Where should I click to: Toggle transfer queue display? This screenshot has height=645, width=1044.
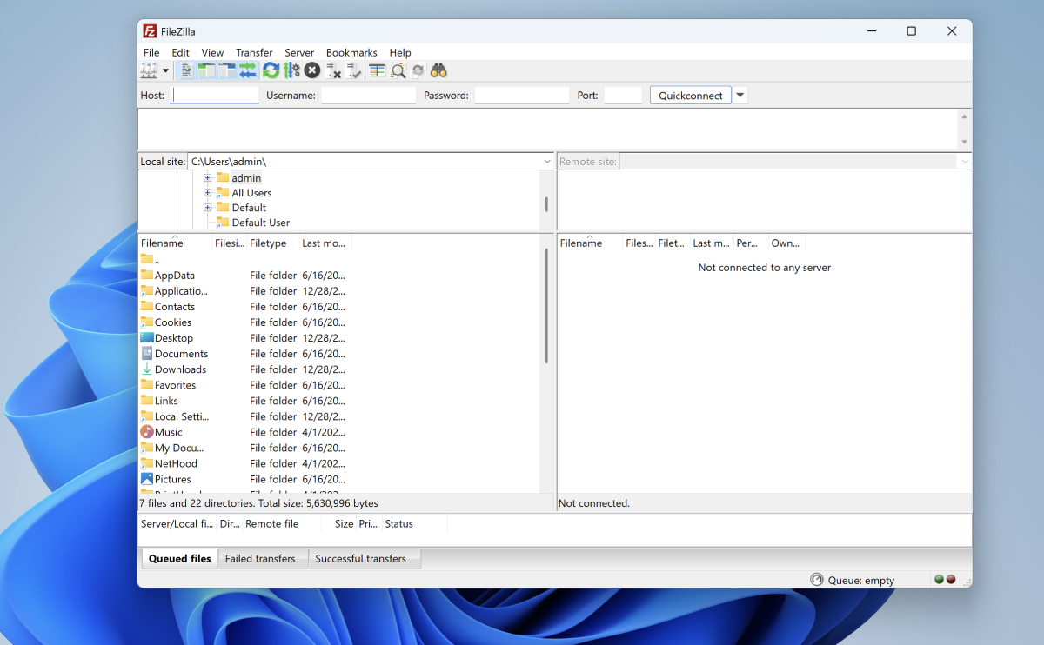coord(248,70)
